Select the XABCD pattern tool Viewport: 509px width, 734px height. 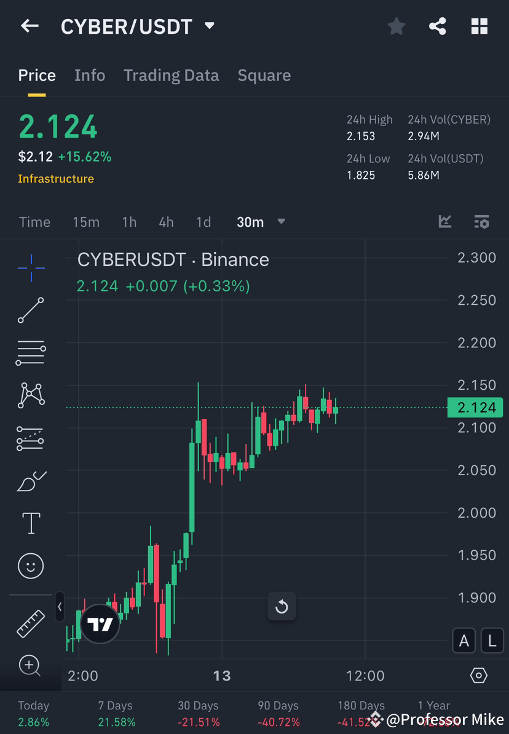(31, 395)
